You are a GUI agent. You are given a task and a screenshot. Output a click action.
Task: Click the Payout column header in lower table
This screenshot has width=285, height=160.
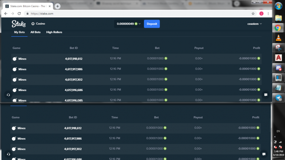198,117
